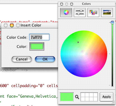The width and height of the screenshot is (116, 106).
Task: Minimize the Insert Color dialog
Action: (12, 25)
